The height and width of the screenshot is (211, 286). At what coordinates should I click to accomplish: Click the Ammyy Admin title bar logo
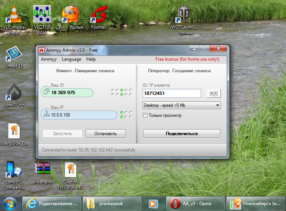click(x=41, y=50)
